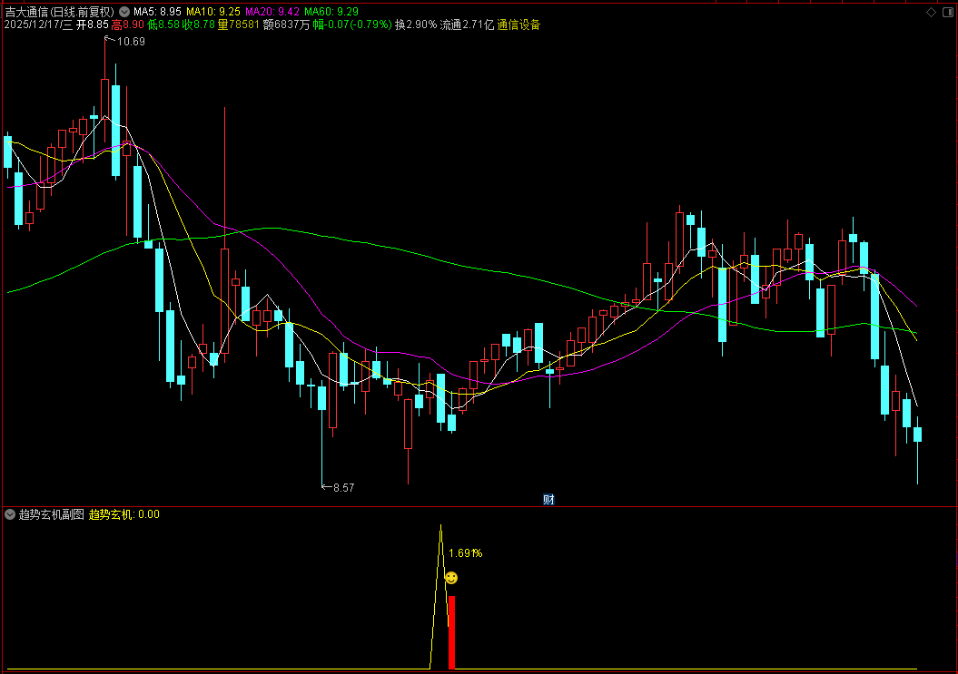
Task: Toggle the side panel icon at top-right
Action: (x=948, y=12)
